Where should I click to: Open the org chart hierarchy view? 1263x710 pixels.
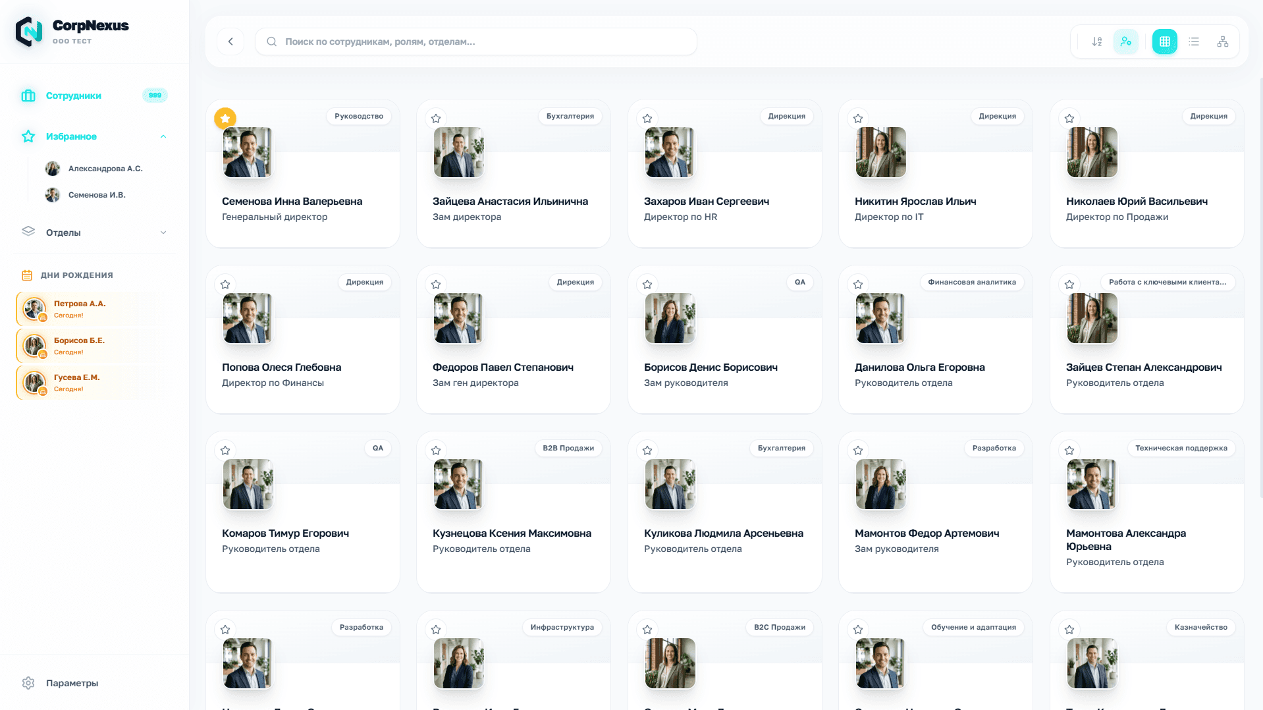click(1222, 41)
